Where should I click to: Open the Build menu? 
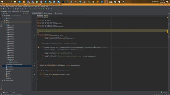tap(29, 7)
